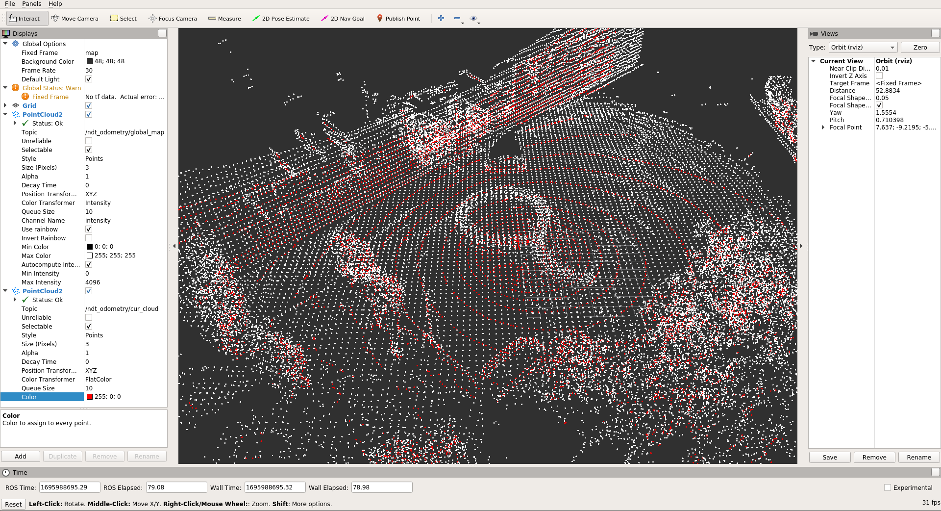Select the Publish Point tool
Viewport: 941px width, 511px height.
pyautogui.click(x=399, y=18)
